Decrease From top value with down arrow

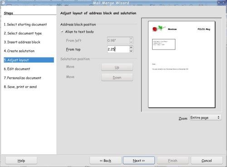pos(131,51)
